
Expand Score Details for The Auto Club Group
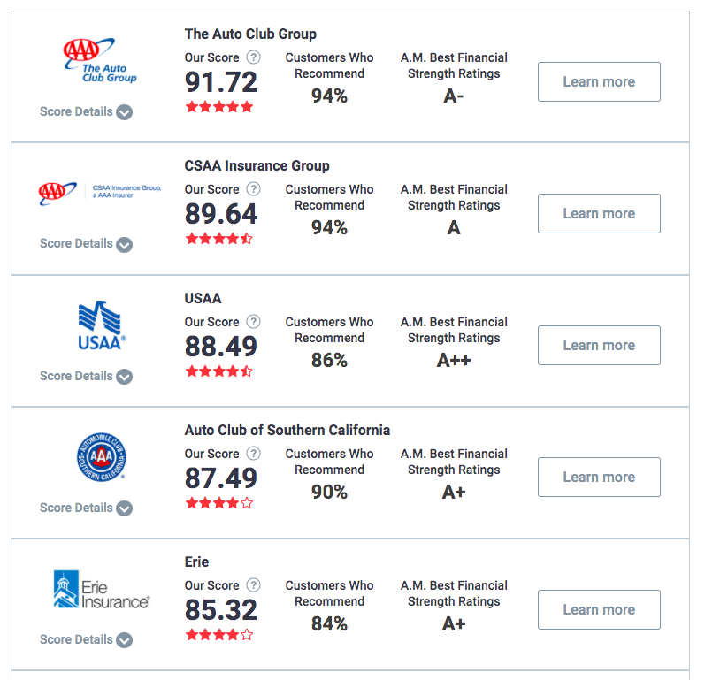coord(86,112)
